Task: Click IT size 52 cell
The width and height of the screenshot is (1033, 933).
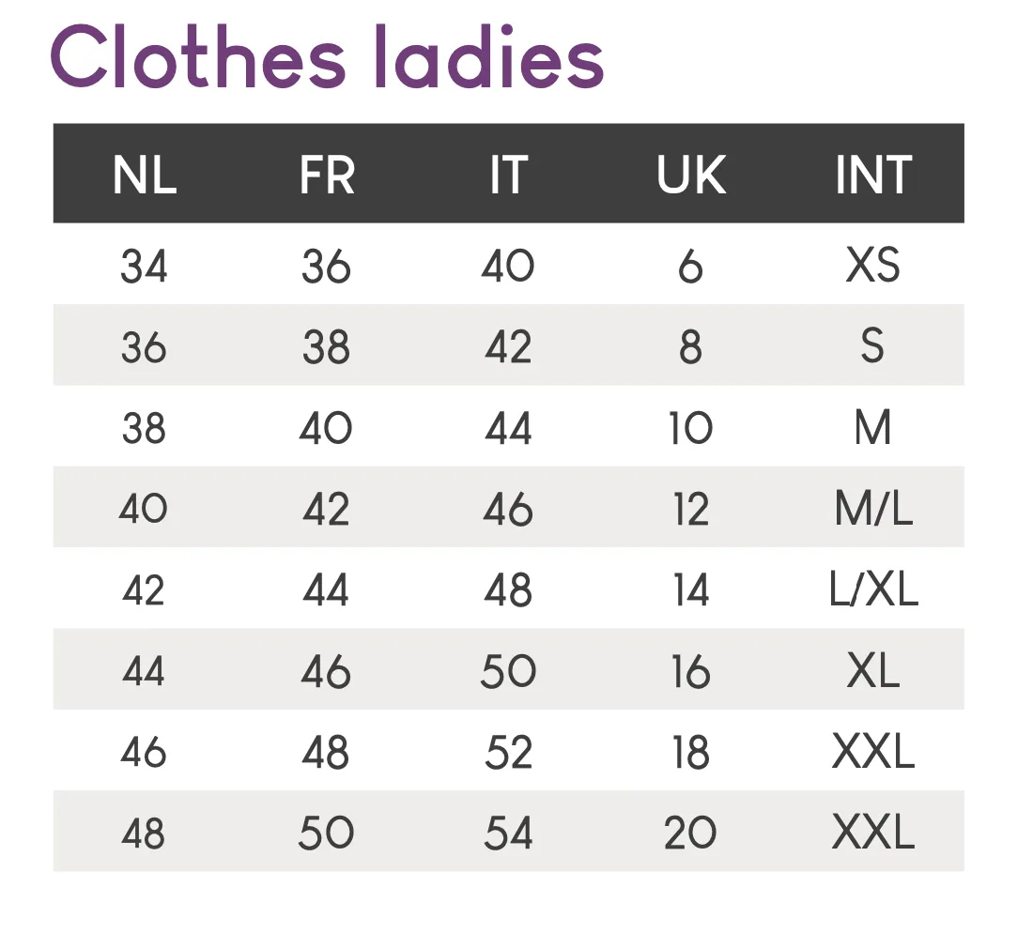Action: tap(508, 752)
